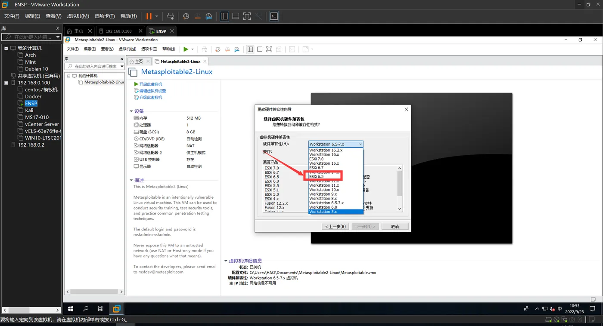Open inner toolbar snapshot manager
603x326 pixels.
pos(237,49)
